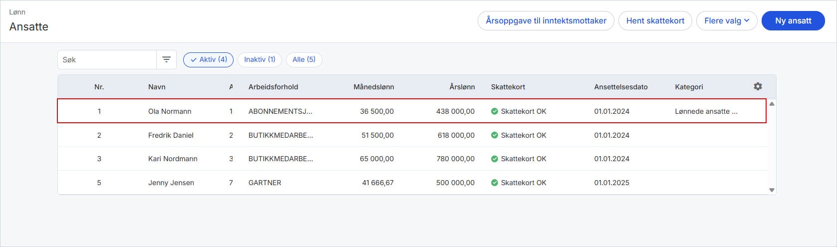The height and width of the screenshot is (247, 837).
Task: Sort by the Månedslønn column header
Action: coord(373,87)
